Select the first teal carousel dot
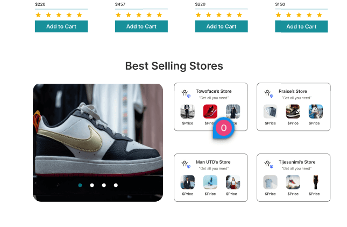 [x=80, y=185]
